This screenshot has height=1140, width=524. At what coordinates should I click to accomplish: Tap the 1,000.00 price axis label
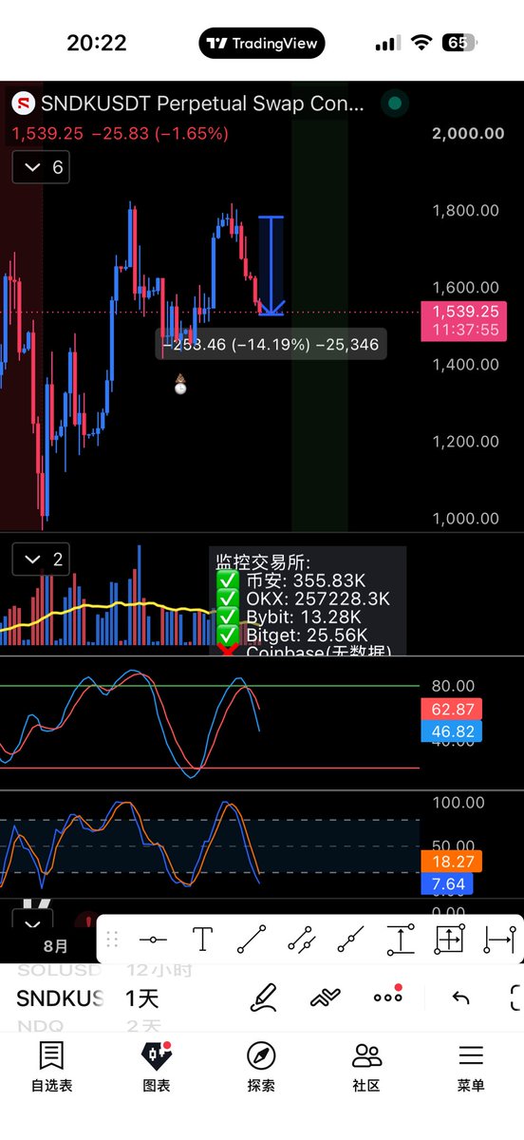(x=465, y=519)
